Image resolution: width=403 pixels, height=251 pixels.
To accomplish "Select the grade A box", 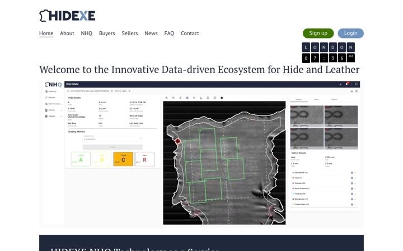I will click(81, 159).
